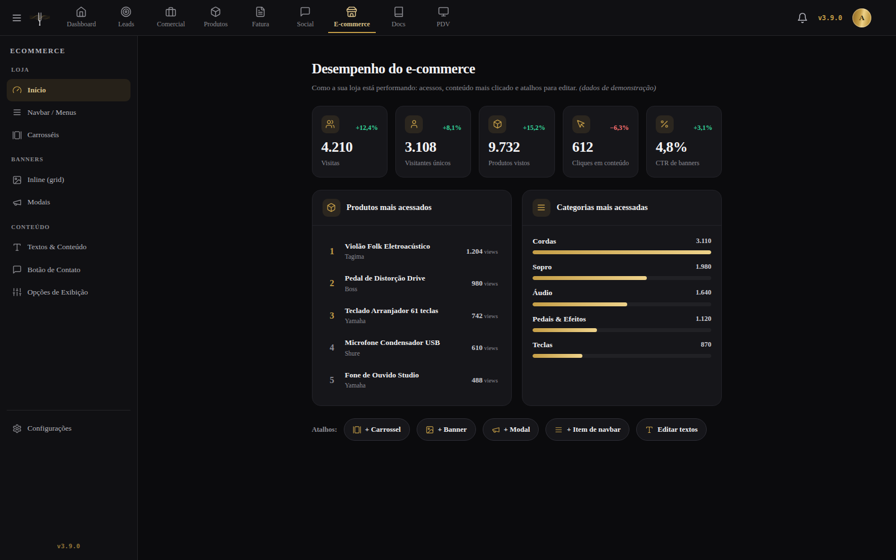
Task: Click the + Carrossel shortcut button
Action: click(377, 430)
